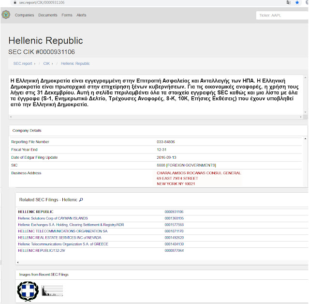Click description box scroll-right arrow

pos(301,117)
